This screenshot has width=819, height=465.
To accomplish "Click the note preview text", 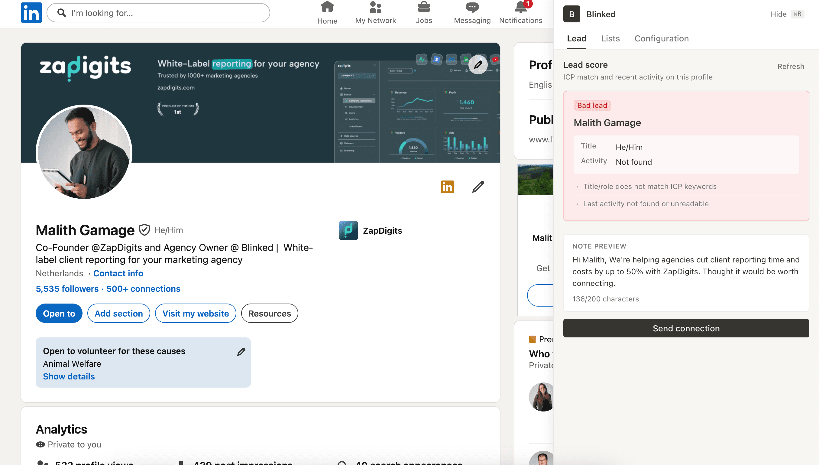I will 686,272.
